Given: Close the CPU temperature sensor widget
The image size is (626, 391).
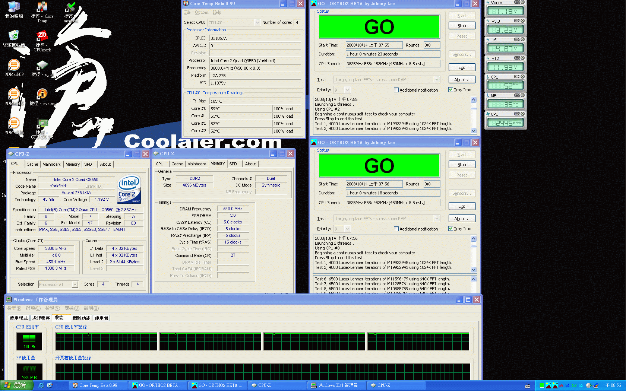Looking at the screenshot, I should tap(523, 77).
